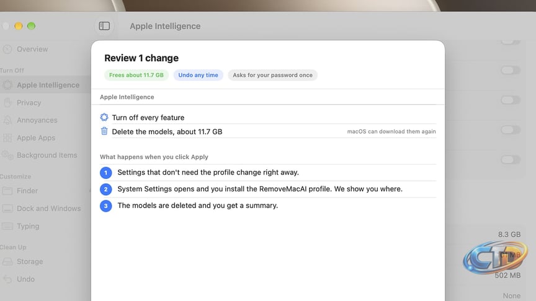Click the "Clean Up" sidebar section header
The width and height of the screenshot is (536, 301).
click(13, 247)
